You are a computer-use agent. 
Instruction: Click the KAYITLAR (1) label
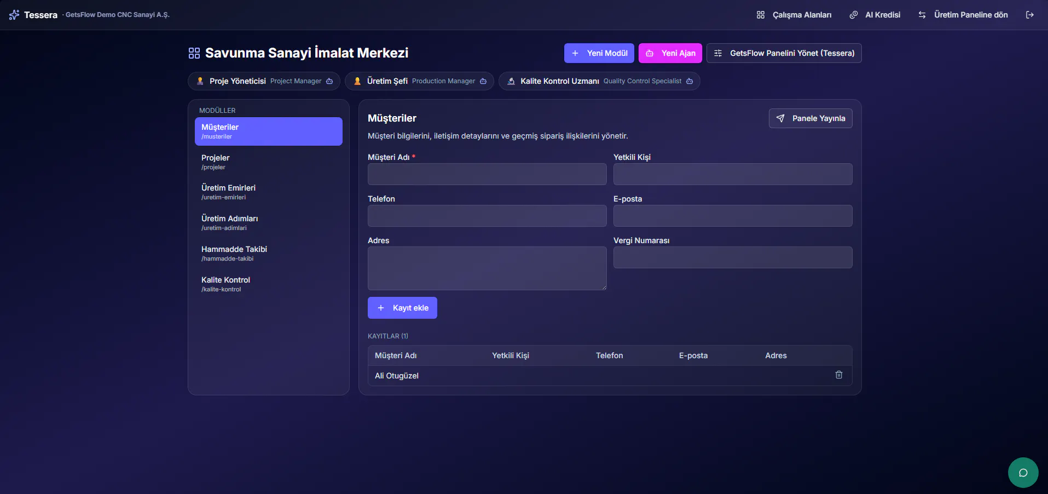388,336
